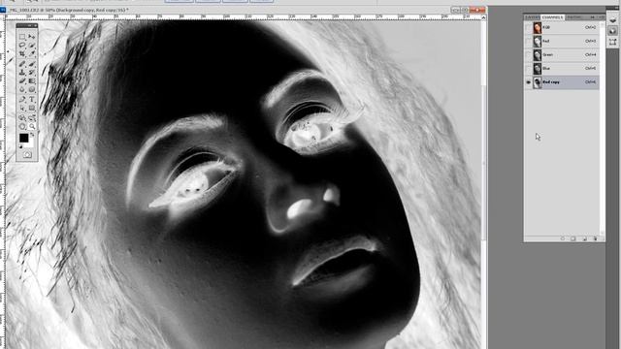Select the History Brush tool

click(x=32, y=73)
